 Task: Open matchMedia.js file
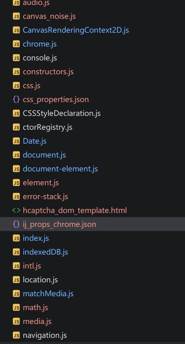(48, 294)
